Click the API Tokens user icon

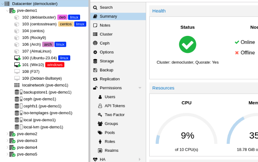point(100,106)
